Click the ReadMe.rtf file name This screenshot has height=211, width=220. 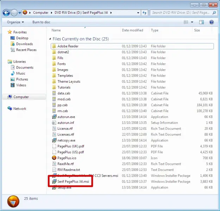[x=65, y=164]
